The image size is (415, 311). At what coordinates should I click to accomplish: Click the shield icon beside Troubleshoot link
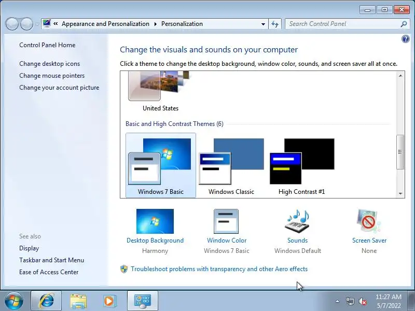pos(124,269)
